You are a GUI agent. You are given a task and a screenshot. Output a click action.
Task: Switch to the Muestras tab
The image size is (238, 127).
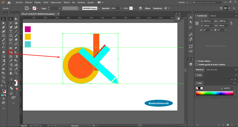[200, 70]
